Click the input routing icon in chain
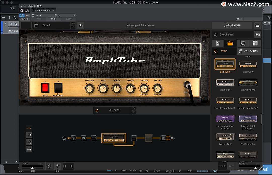Image resolution: width=272 pixels, height=175 pixels. pos(64,138)
